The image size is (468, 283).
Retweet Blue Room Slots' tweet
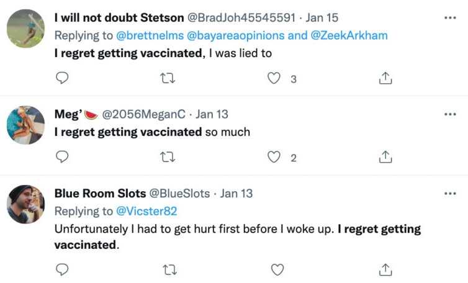coord(168,269)
